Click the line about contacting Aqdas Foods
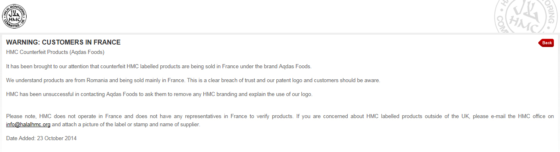Image resolution: width=560 pixels, height=152 pixels. click(159, 94)
